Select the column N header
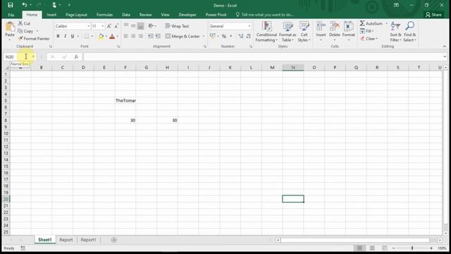Image resolution: width=451 pixels, height=254 pixels. 293,68
